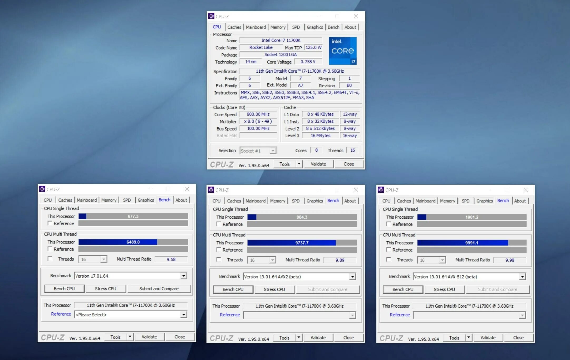Click the Intel Core i7 logo badge
570x360 pixels.
[x=343, y=51]
